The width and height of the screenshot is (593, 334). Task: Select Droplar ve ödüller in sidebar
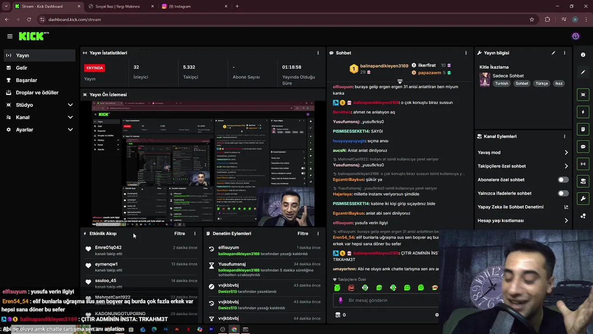point(39,92)
